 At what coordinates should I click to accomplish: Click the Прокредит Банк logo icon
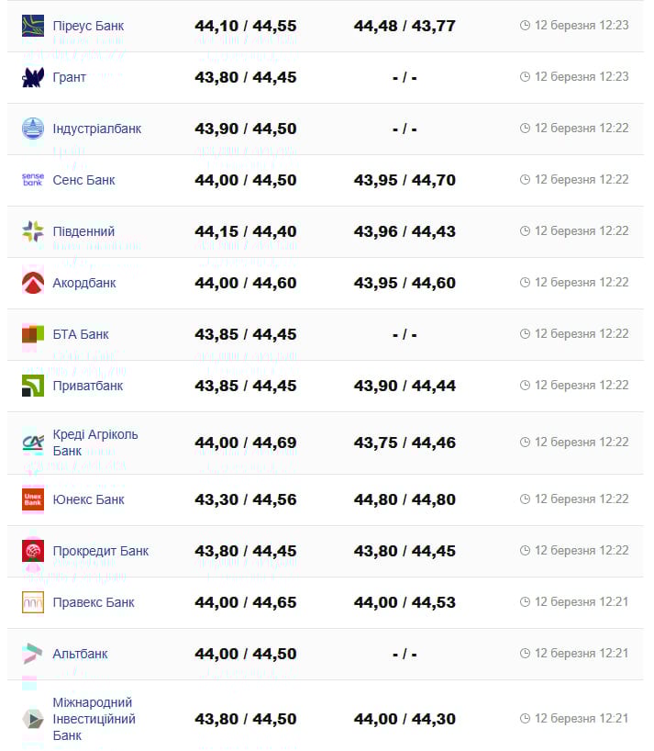pyautogui.click(x=33, y=551)
